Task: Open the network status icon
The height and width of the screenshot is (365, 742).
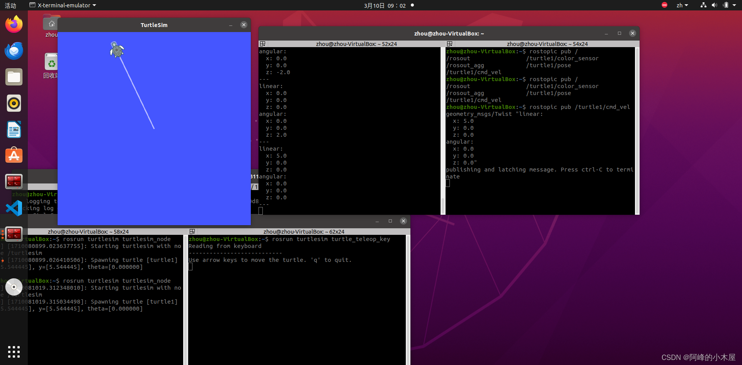Action: click(703, 5)
